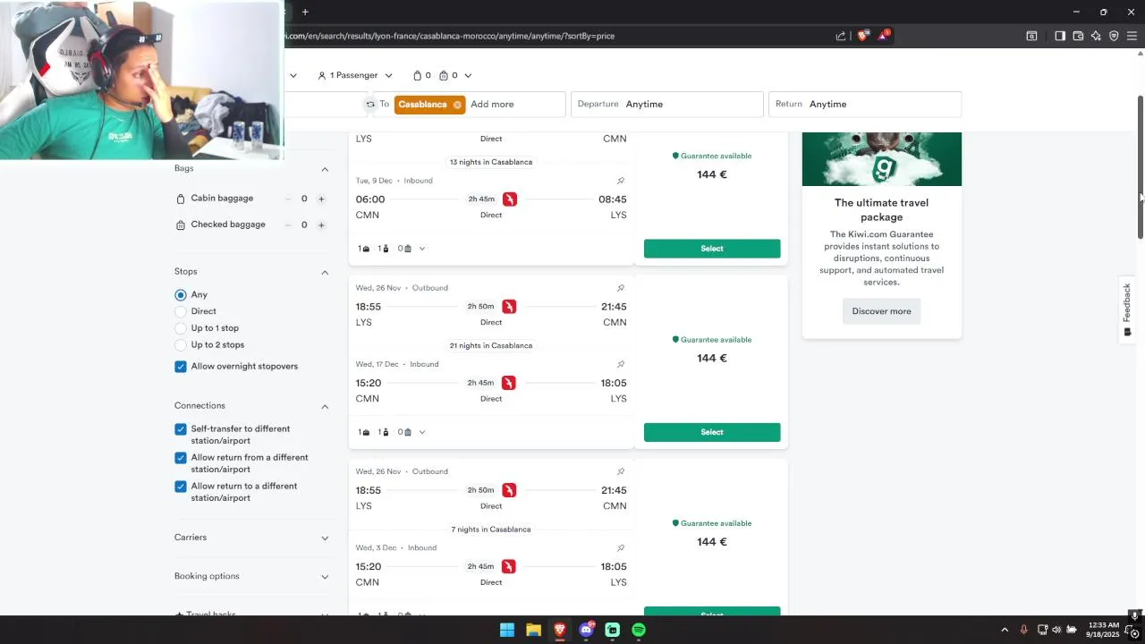Decrease Checked baggage count
1145x644 pixels.
(288, 225)
